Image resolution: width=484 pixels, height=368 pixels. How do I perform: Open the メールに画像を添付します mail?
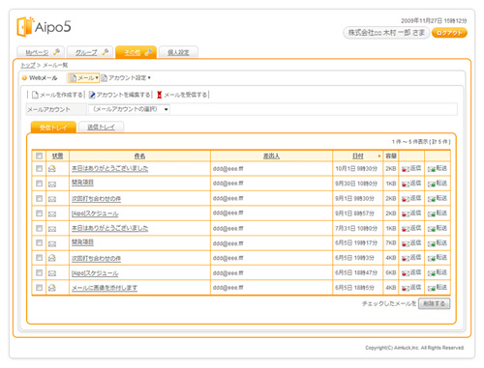click(105, 288)
